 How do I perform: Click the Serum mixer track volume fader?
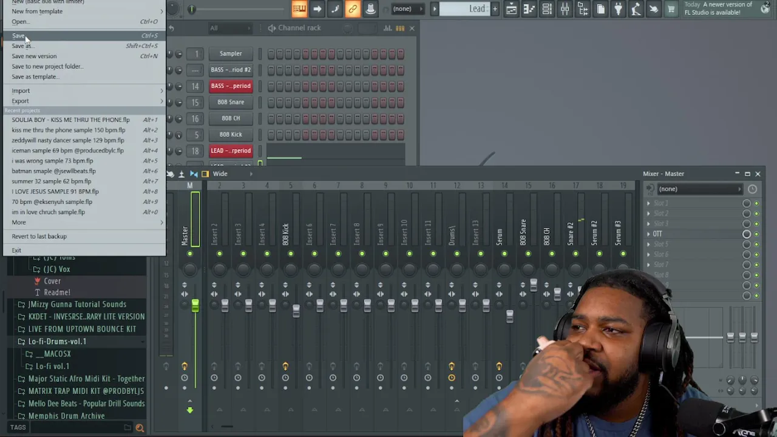pyautogui.click(x=509, y=316)
